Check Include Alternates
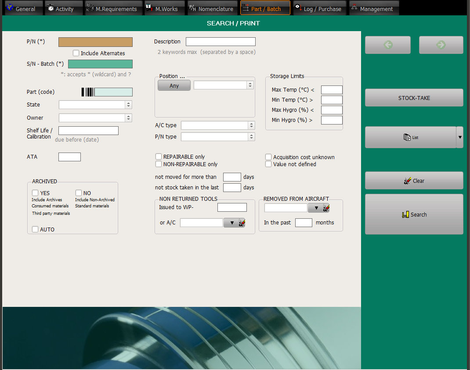 pyautogui.click(x=76, y=53)
